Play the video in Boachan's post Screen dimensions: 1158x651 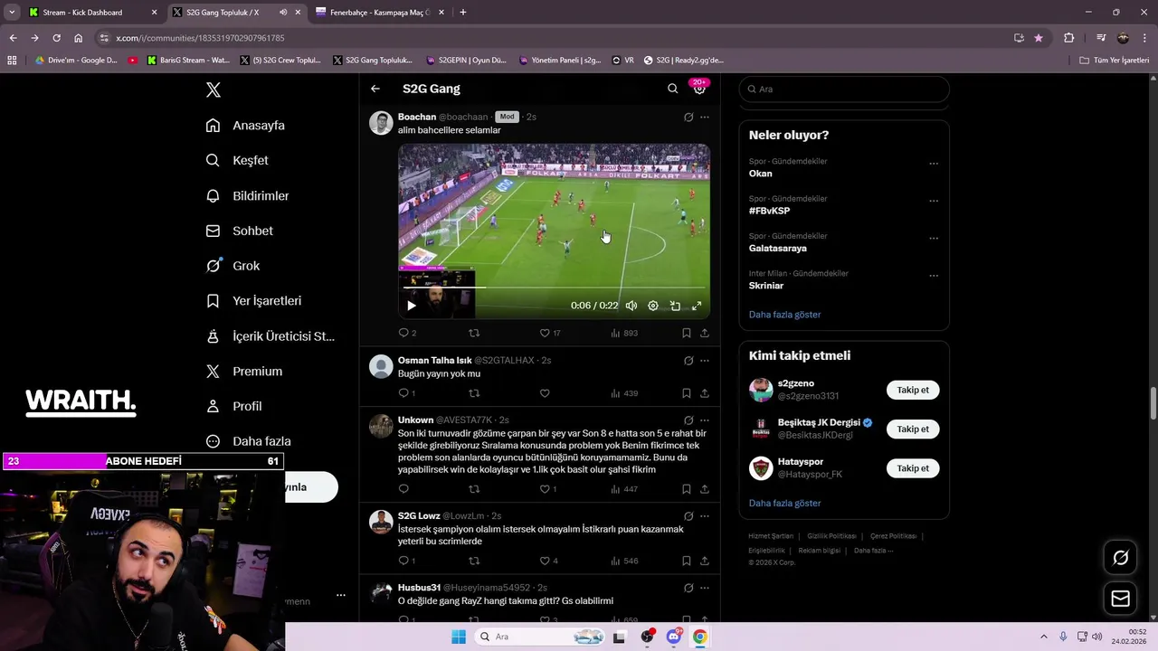[412, 306]
